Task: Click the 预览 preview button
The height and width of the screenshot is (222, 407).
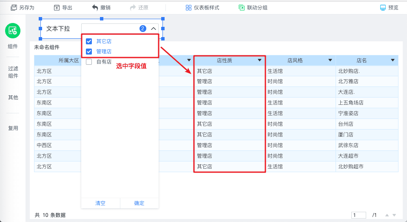Action: pos(389,8)
